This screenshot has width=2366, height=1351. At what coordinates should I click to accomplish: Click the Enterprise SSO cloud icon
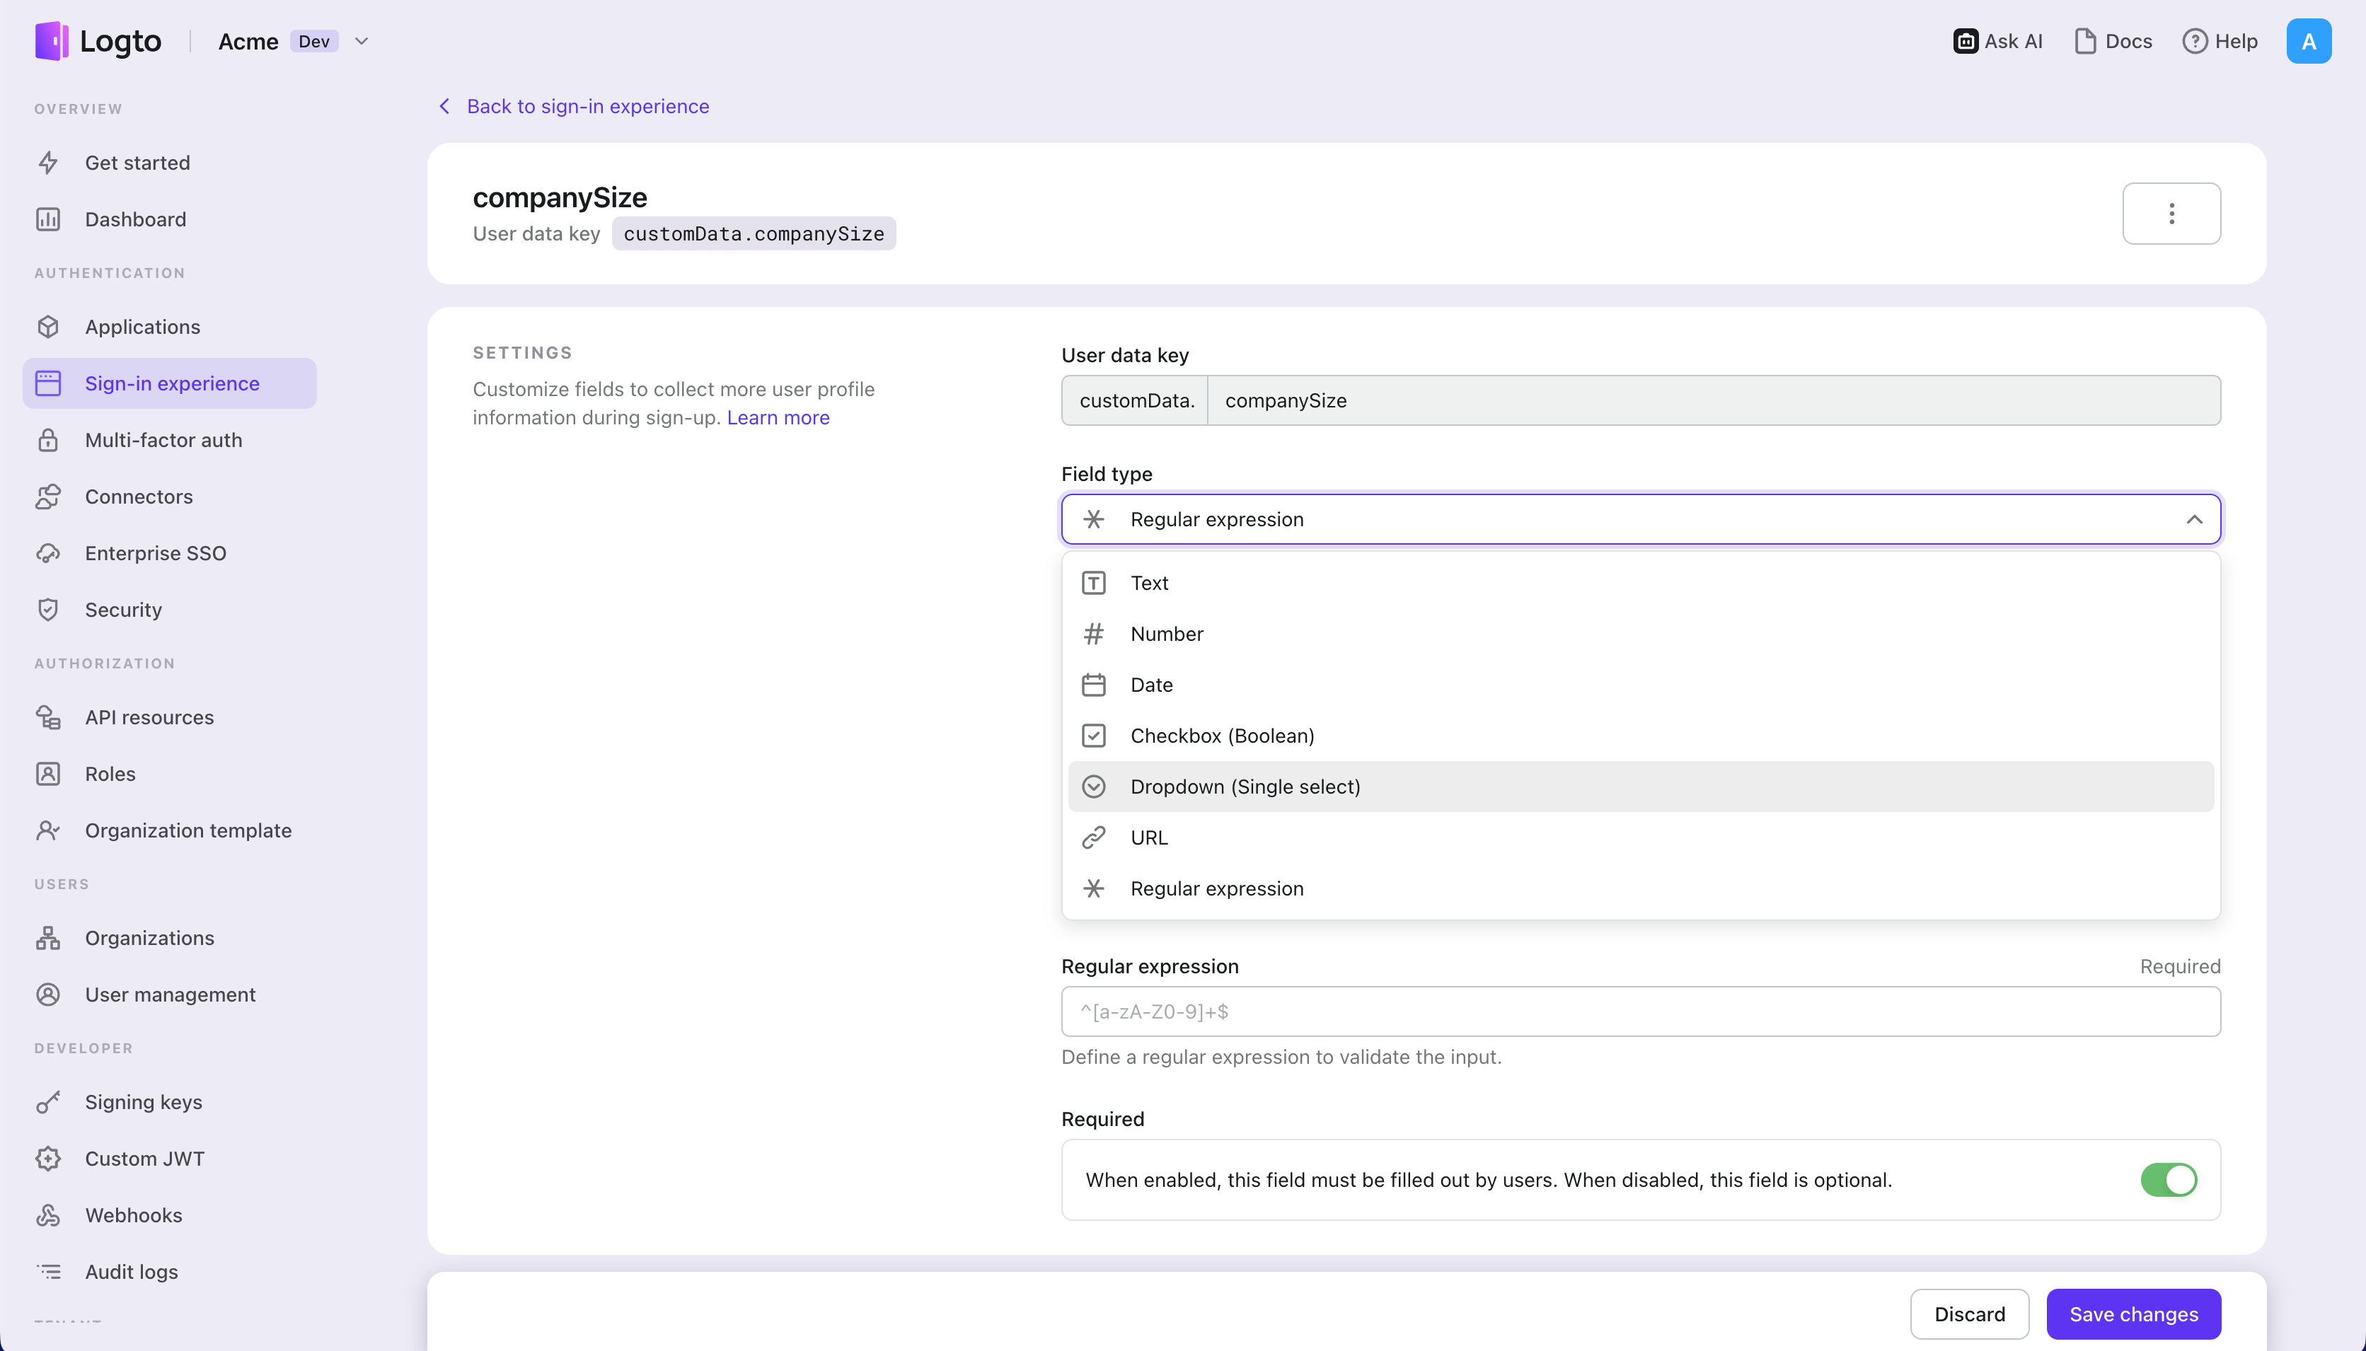pyautogui.click(x=48, y=553)
